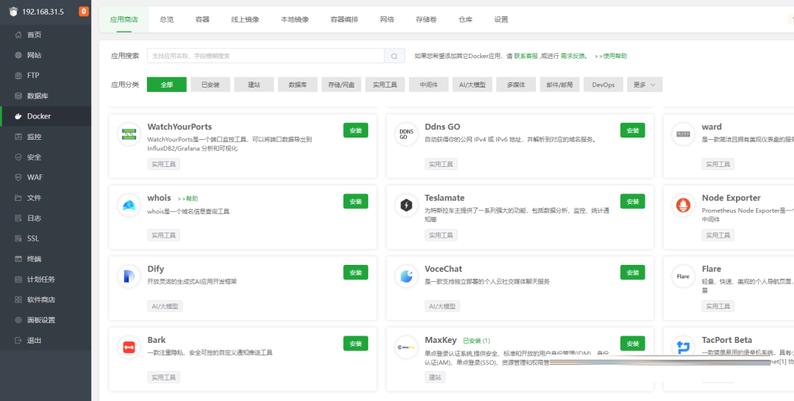Open the 计划任务 scheduled tasks icon

18,280
